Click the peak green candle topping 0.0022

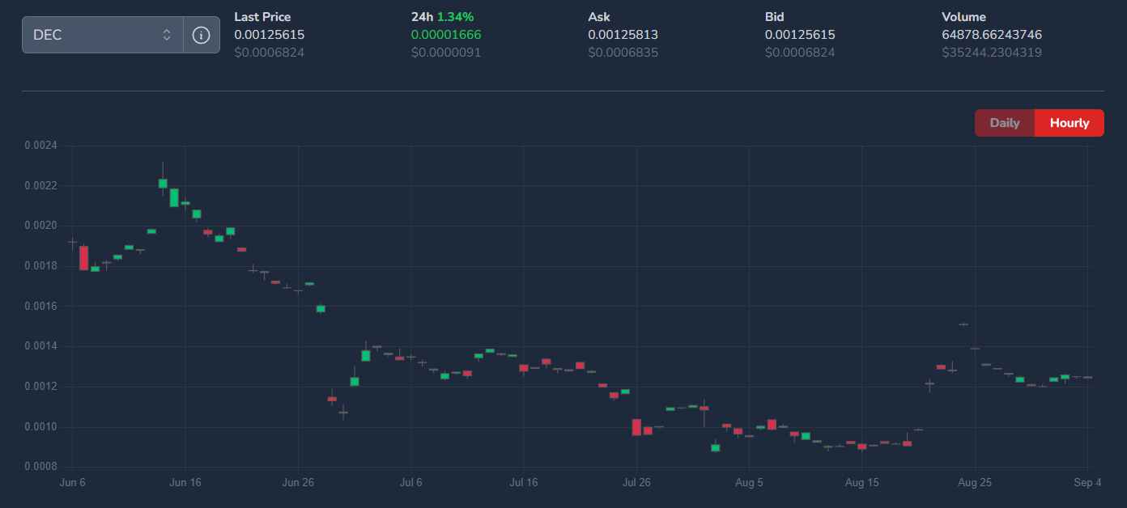(163, 184)
